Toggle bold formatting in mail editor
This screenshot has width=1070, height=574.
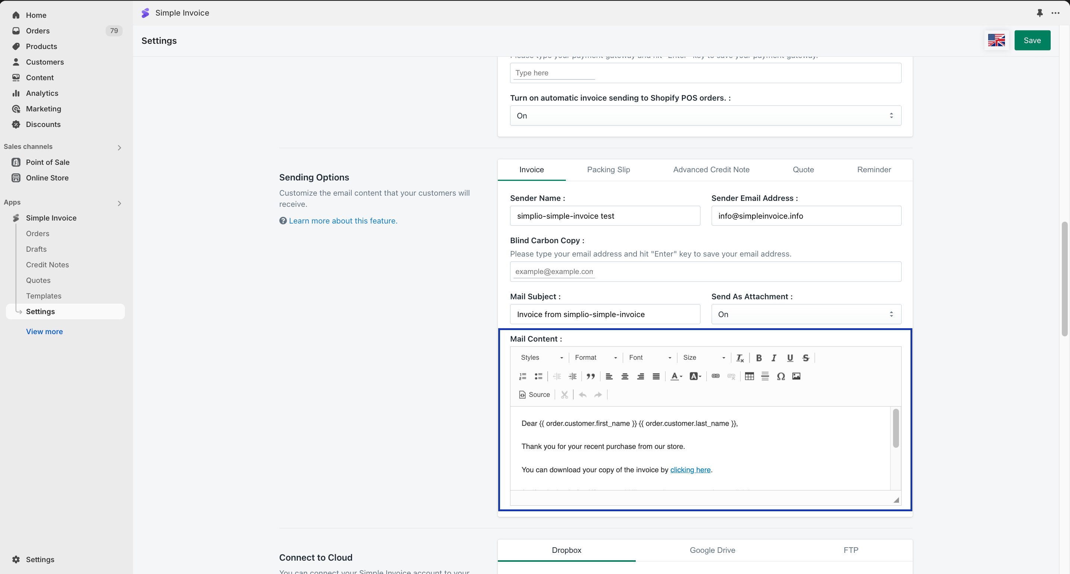point(758,358)
